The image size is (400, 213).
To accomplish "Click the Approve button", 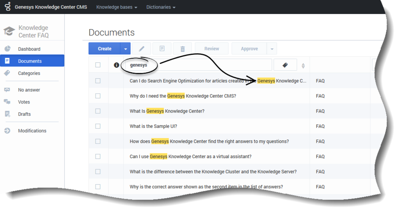I will (x=250, y=48).
